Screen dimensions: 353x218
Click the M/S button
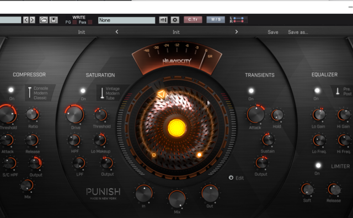coord(216,20)
